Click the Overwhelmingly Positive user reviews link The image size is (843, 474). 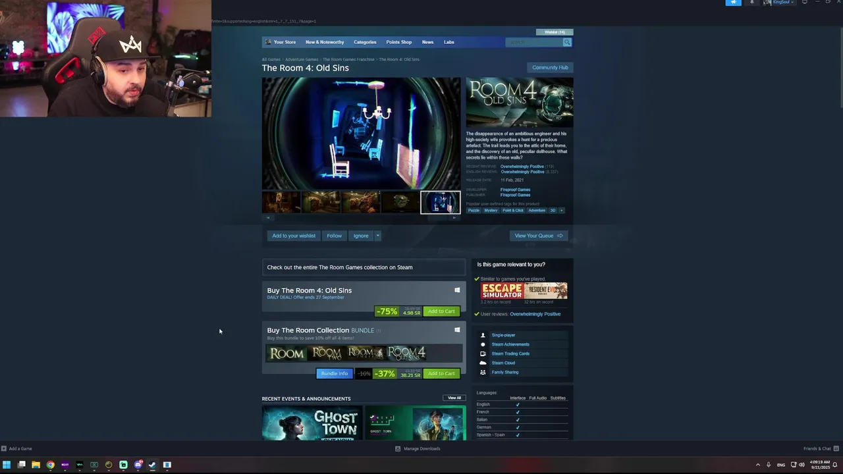click(x=535, y=314)
